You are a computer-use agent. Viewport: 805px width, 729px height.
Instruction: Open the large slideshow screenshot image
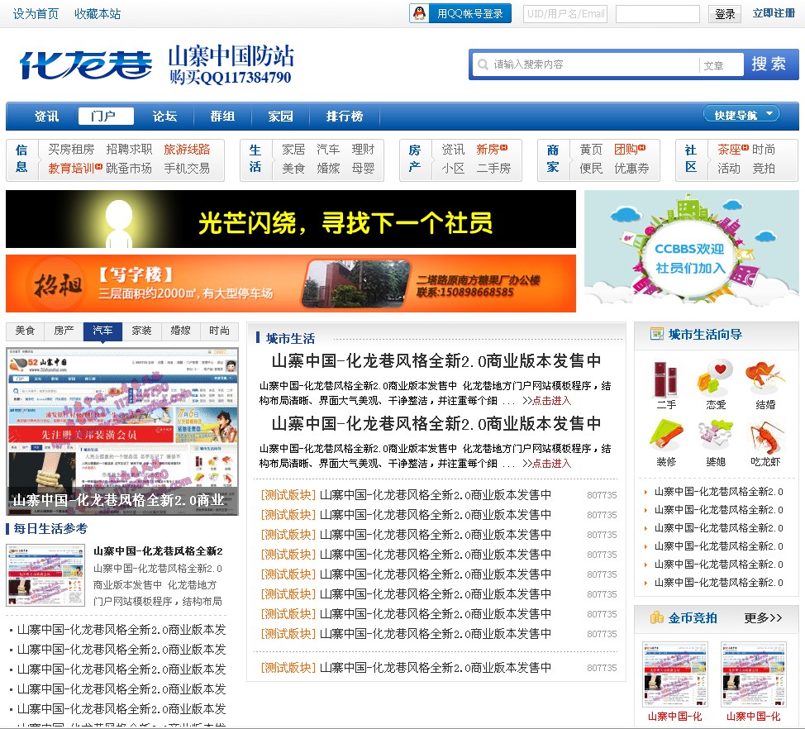(122, 431)
